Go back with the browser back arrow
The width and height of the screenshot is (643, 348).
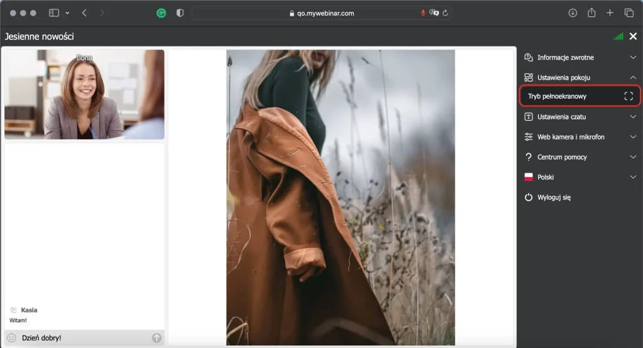click(x=85, y=13)
